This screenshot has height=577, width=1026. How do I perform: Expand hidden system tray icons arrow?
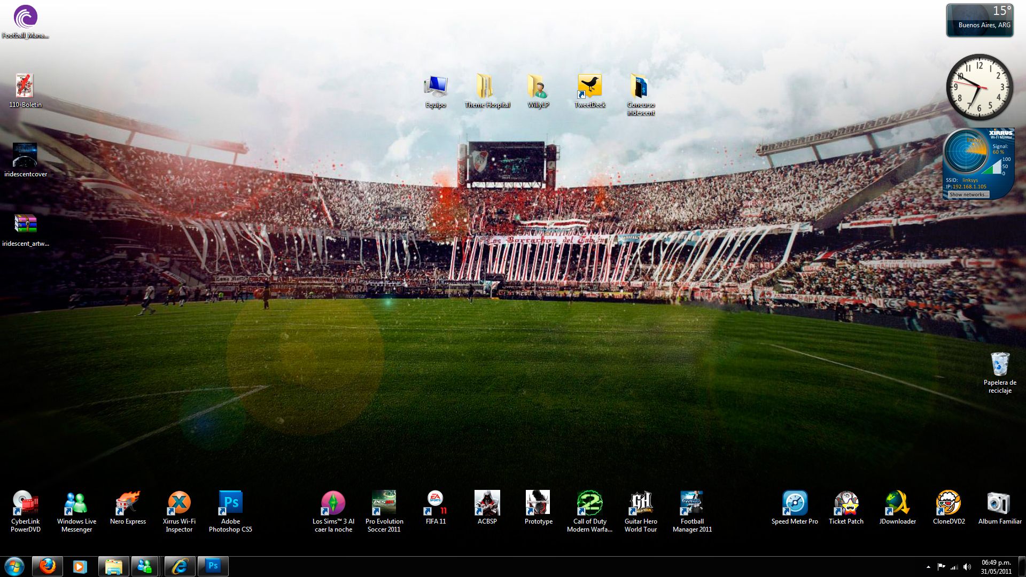[928, 567]
